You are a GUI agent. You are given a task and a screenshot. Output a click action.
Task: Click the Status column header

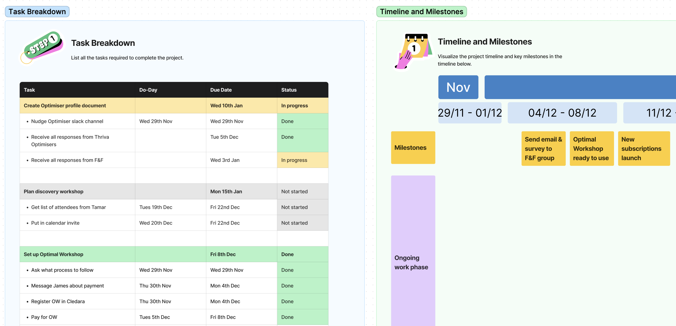289,90
